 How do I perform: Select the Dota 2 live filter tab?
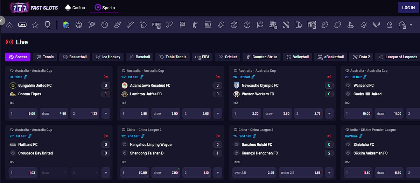tap(361, 57)
